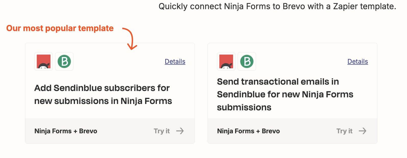Click 'Ninja Forms + Brevo' label in second card
Viewport: 407px width, 158px height.
248,131
